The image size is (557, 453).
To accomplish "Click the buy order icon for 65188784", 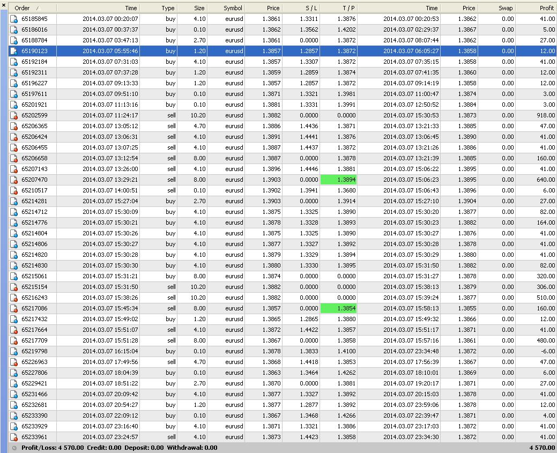I will [x=14, y=40].
